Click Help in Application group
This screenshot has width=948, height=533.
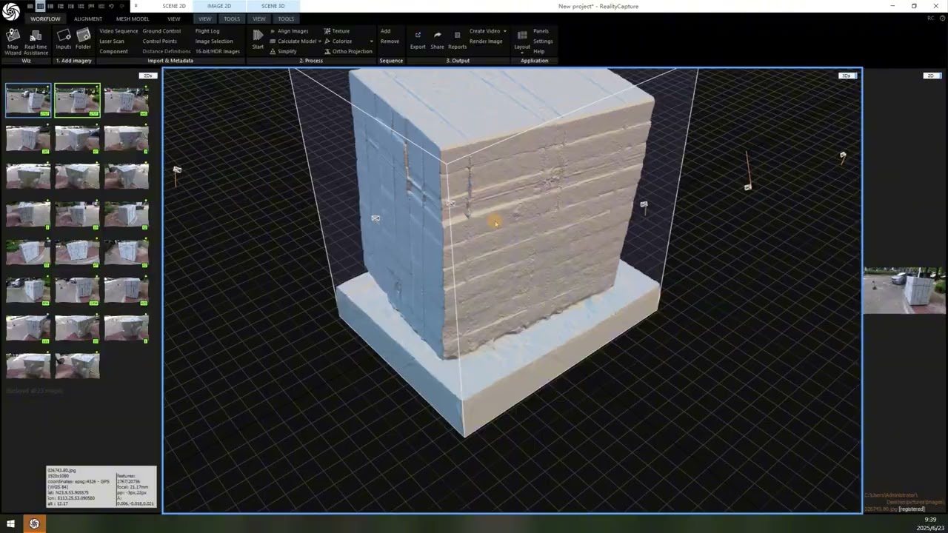[x=538, y=51]
